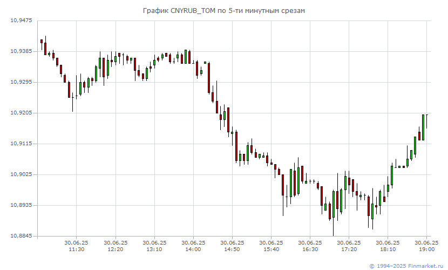Click the x-axis time label 19:00

click(426, 249)
